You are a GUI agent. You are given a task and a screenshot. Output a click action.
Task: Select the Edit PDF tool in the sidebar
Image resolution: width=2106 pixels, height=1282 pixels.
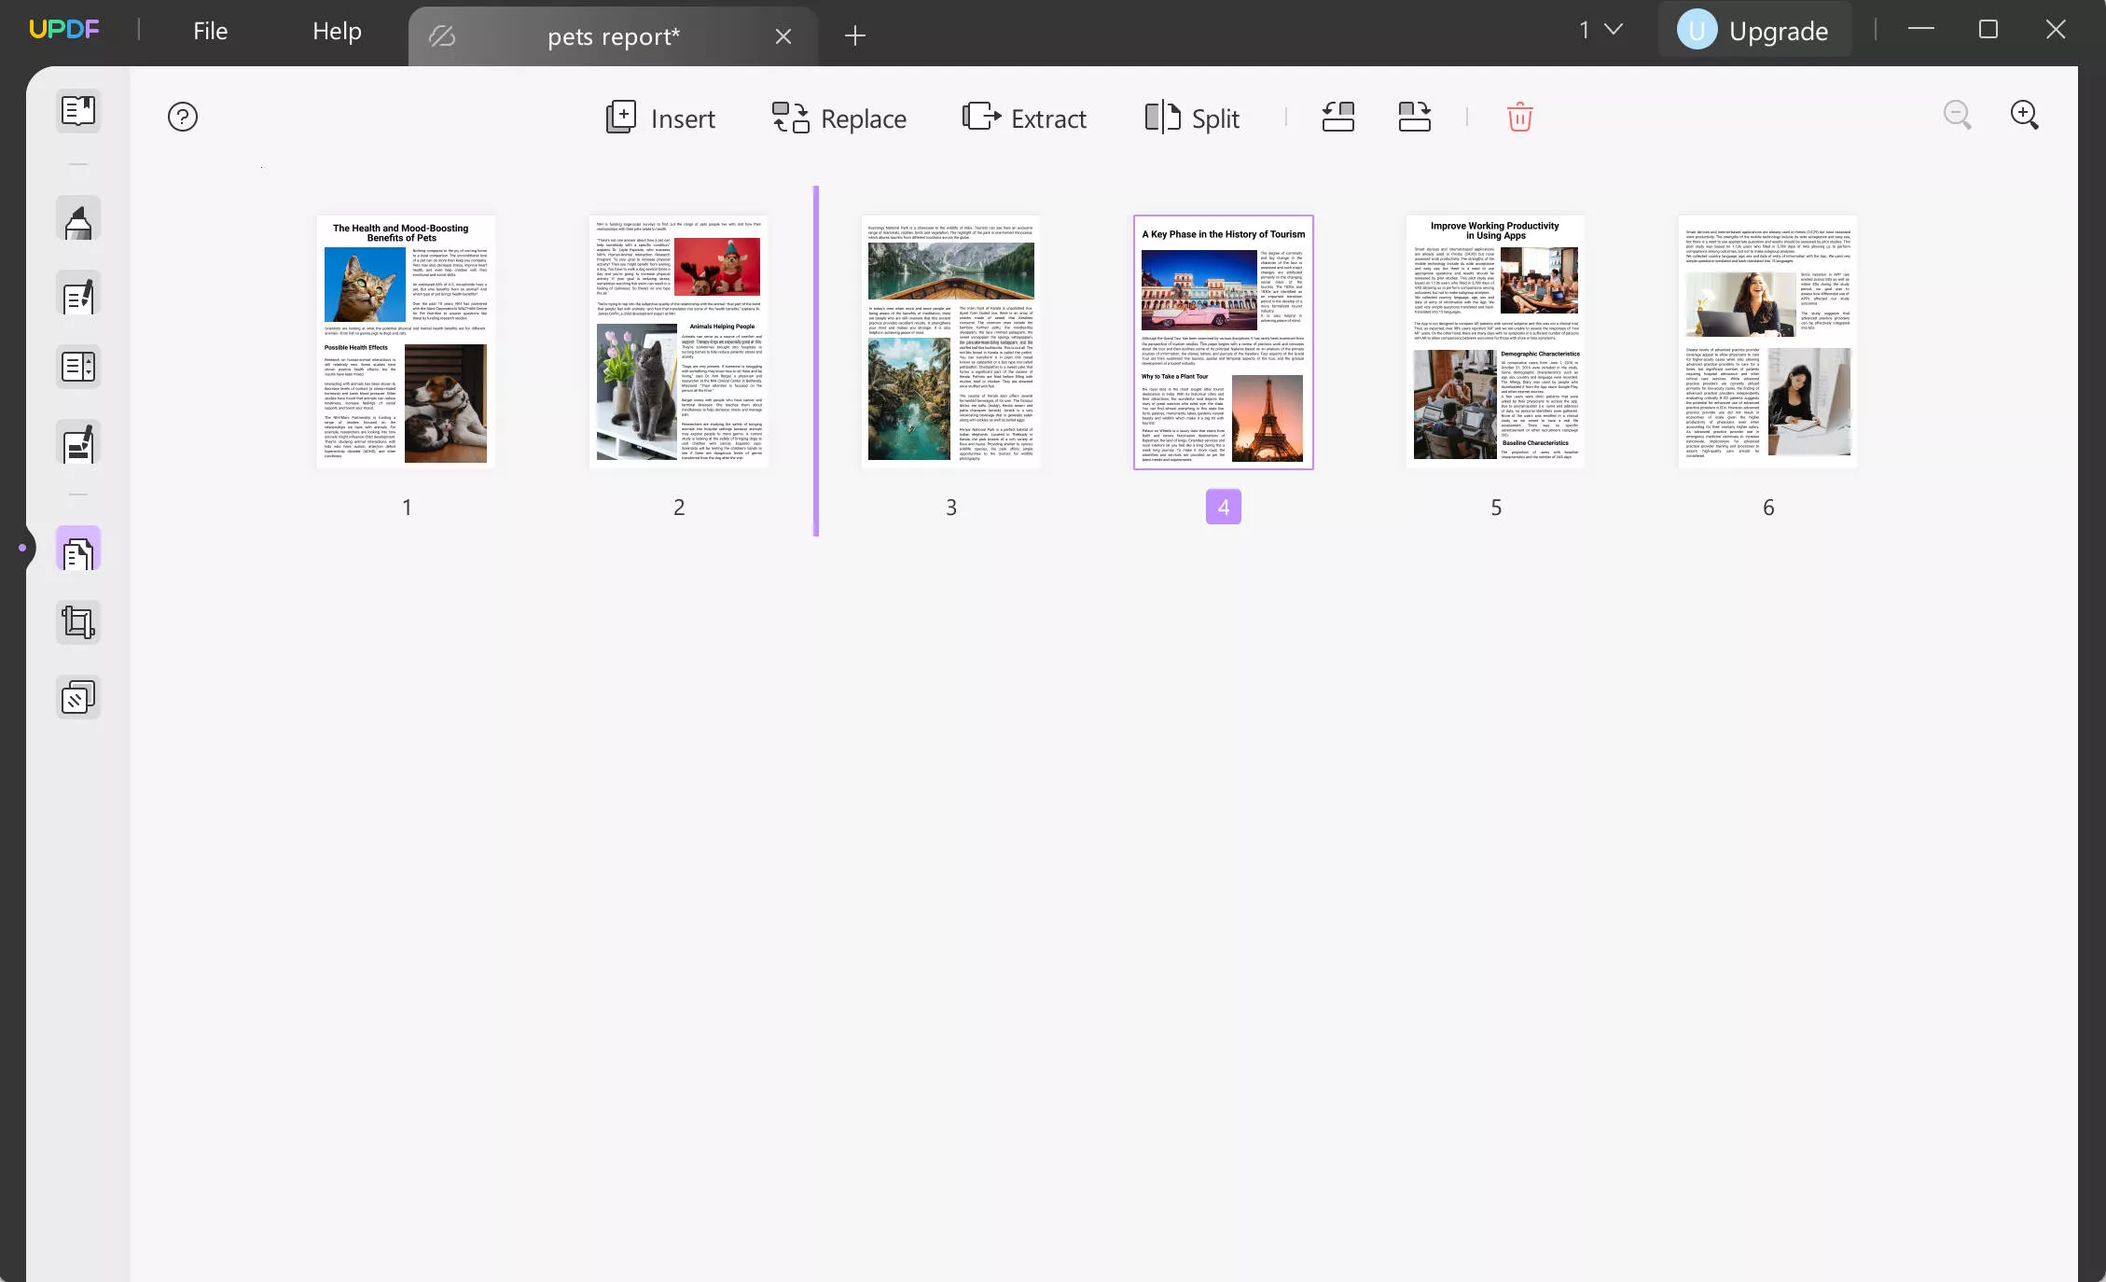click(77, 295)
